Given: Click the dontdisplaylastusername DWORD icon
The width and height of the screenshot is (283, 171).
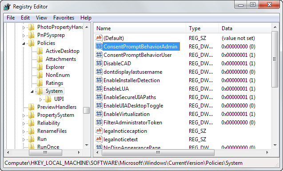Looking at the screenshot, I should (99, 72).
